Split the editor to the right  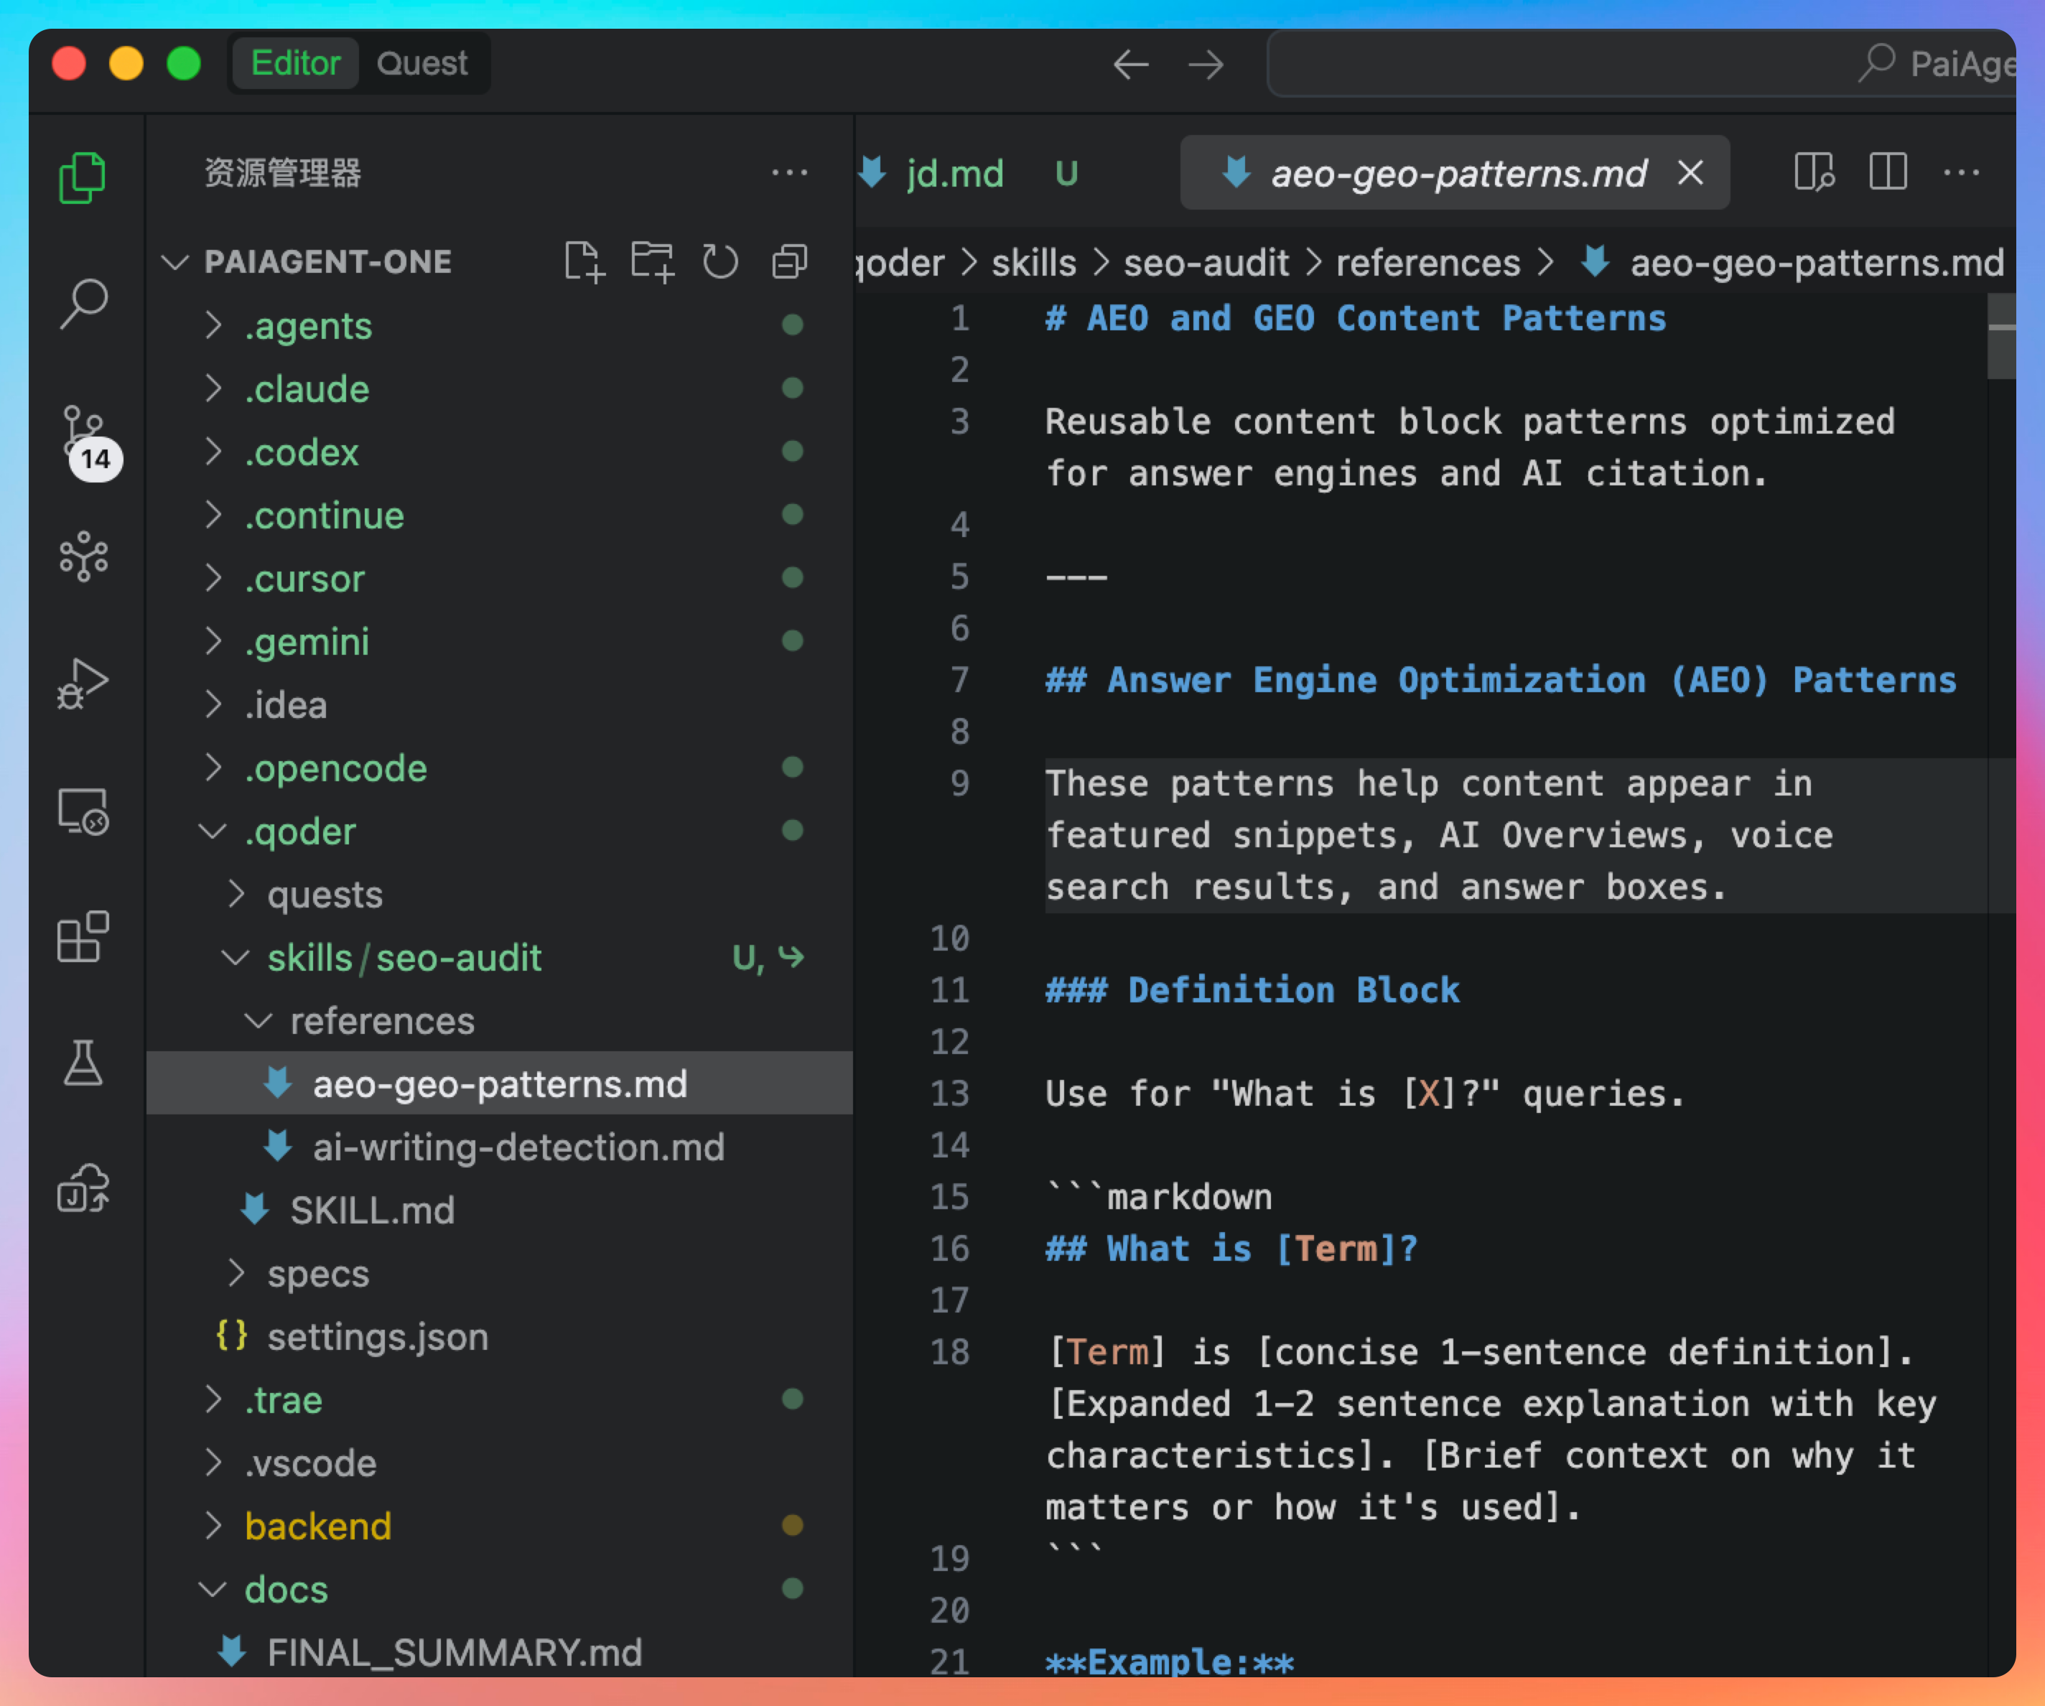(x=1887, y=173)
